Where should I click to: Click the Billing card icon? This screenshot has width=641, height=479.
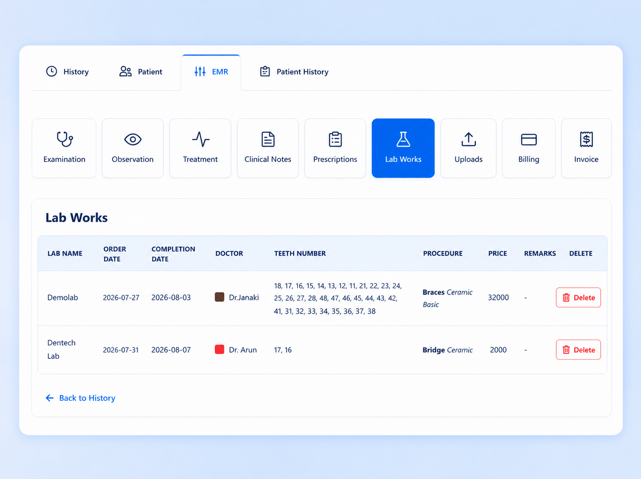pyautogui.click(x=529, y=140)
